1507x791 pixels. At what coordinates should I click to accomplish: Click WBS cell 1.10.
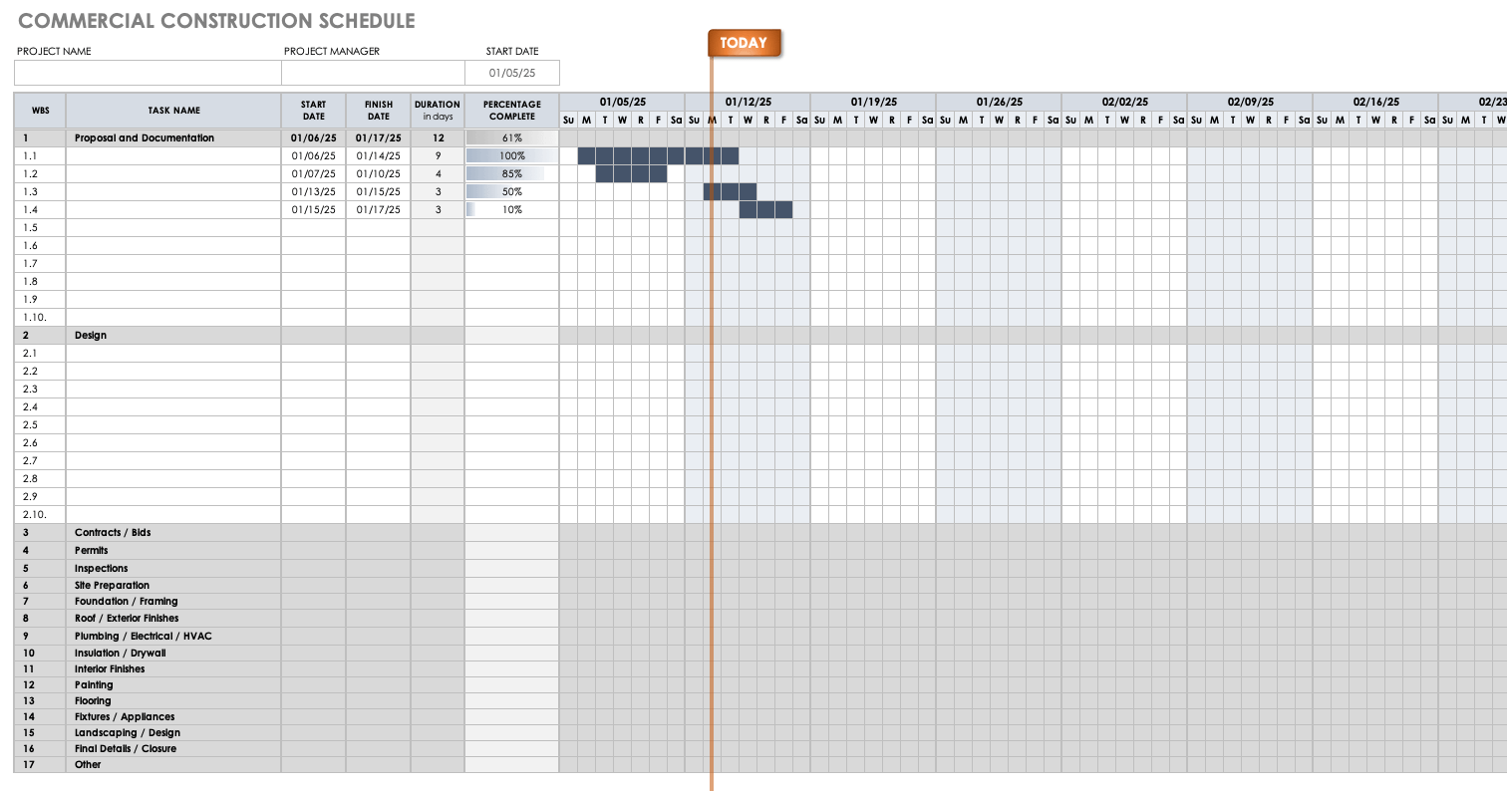coord(40,318)
